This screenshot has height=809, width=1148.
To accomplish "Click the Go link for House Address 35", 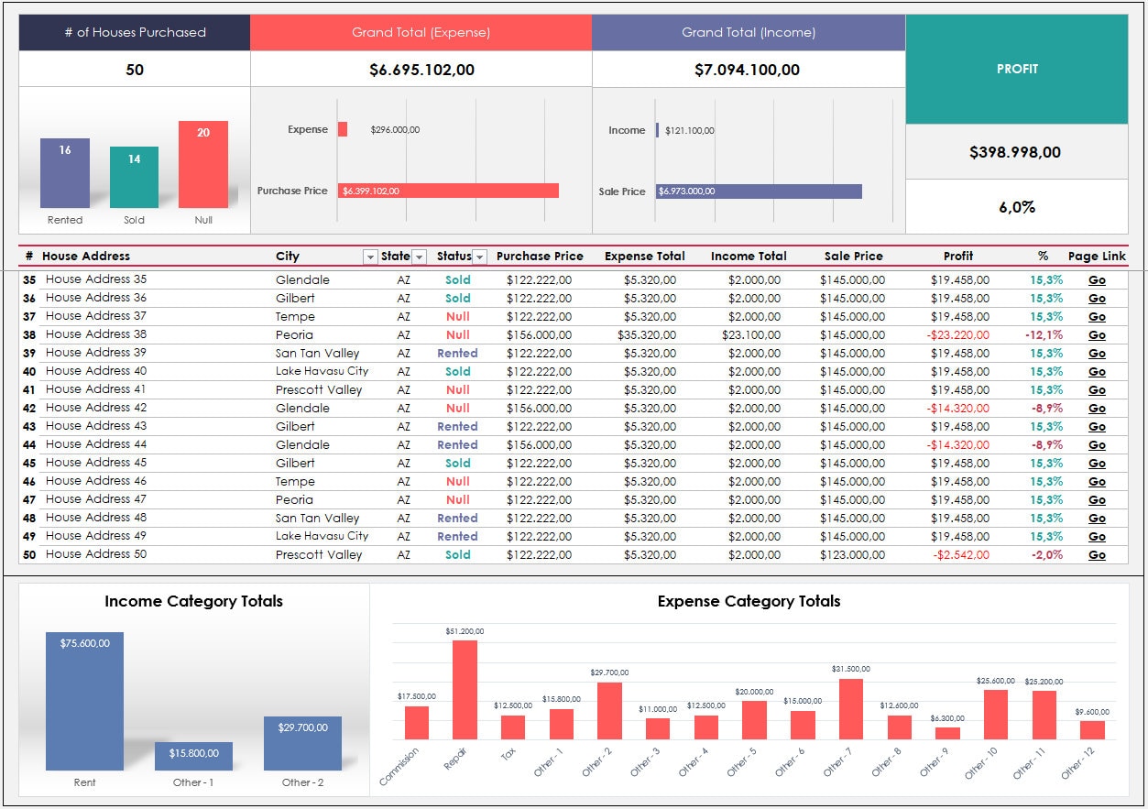I will coord(1097,279).
